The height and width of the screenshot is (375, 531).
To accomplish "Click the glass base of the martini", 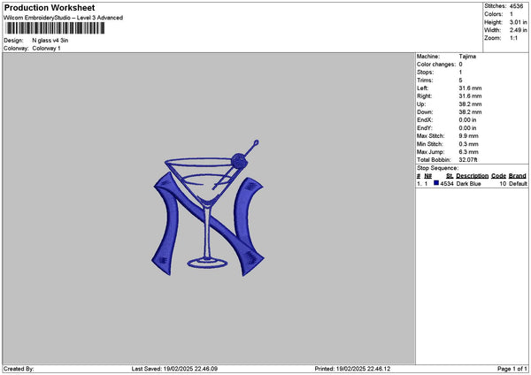I will [x=207, y=263].
